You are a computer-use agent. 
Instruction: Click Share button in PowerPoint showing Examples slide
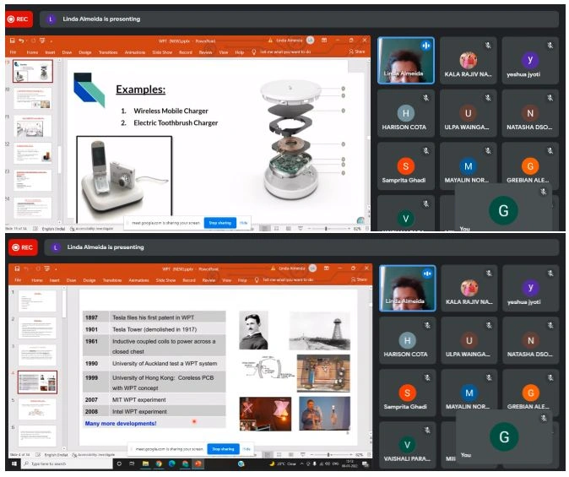(357, 51)
